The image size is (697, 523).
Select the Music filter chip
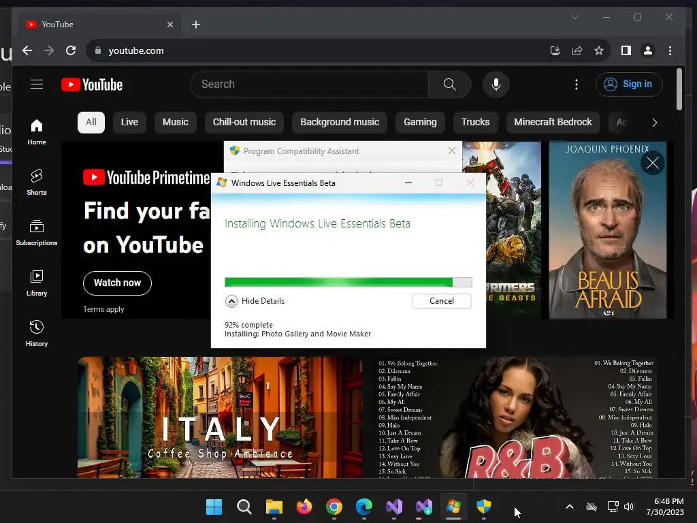point(175,123)
